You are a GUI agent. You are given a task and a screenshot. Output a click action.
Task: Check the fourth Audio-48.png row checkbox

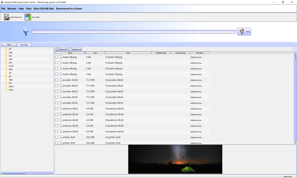tap(56, 74)
